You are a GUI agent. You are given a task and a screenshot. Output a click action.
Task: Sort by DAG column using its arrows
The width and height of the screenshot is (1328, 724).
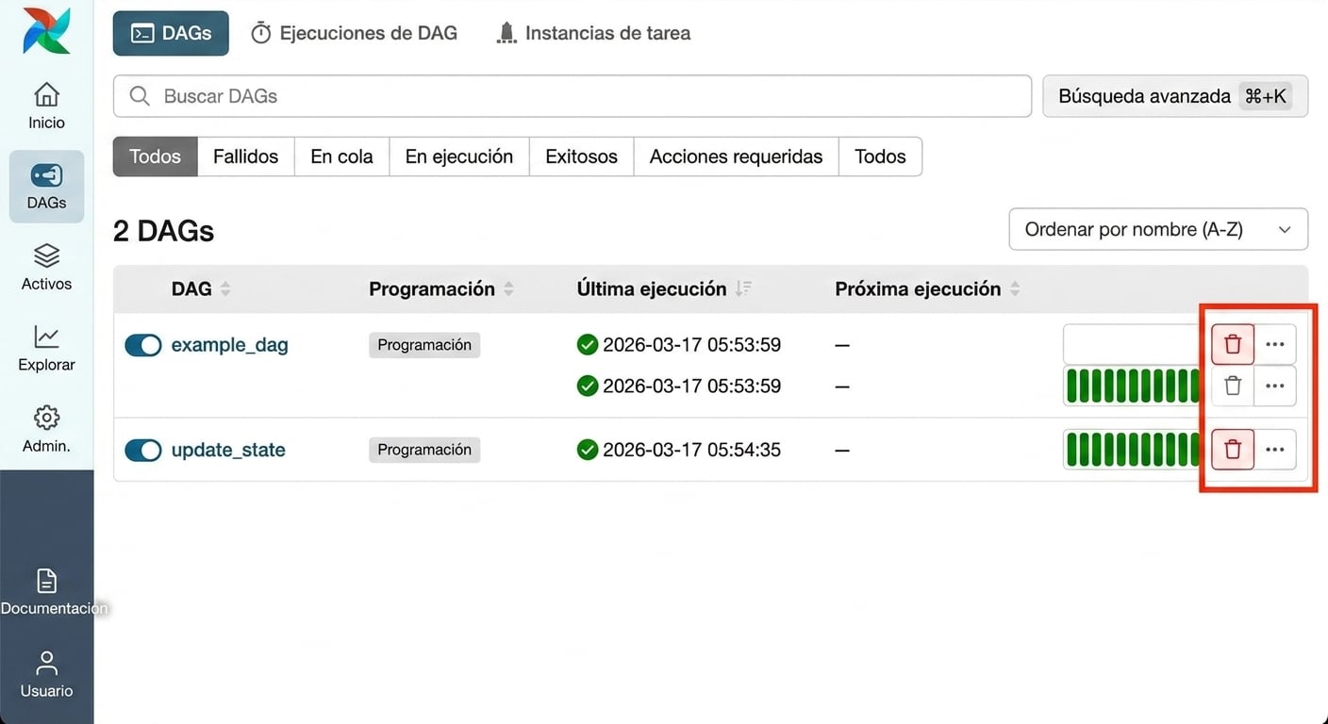225,289
